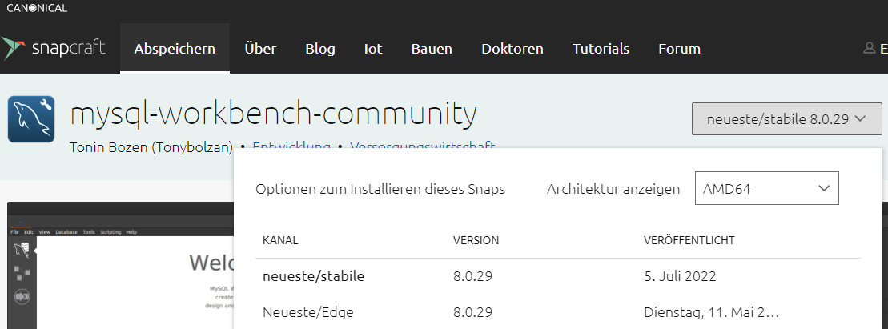The height and width of the screenshot is (329, 888).
Task: Open the neueste/stabile 8.0.29 channel dropdown
Action: (x=786, y=119)
